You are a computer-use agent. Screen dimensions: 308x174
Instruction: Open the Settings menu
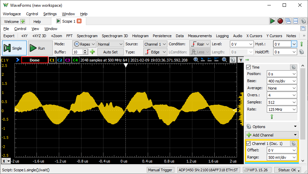pos(50,14)
